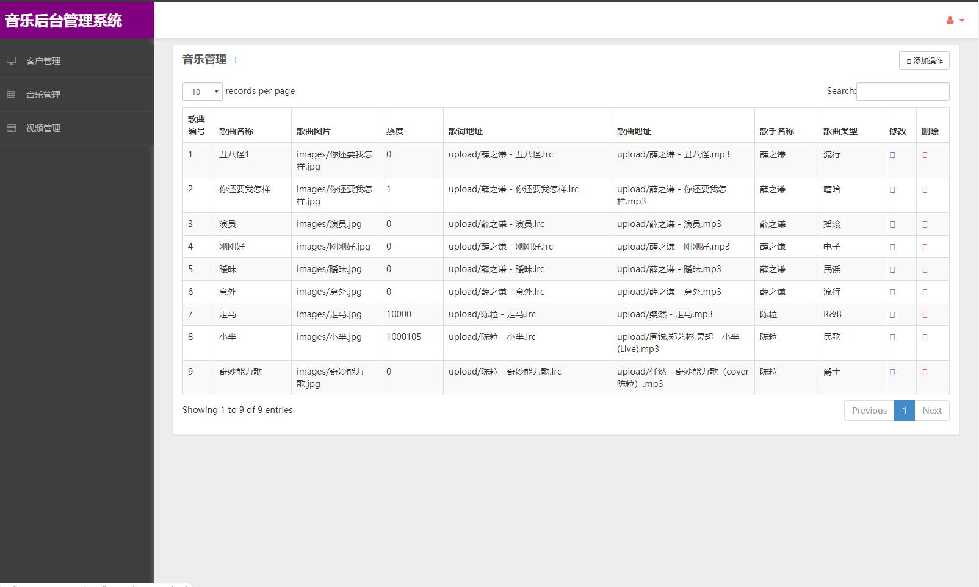
Task: Edit the row for song 走马
Action: pos(892,315)
